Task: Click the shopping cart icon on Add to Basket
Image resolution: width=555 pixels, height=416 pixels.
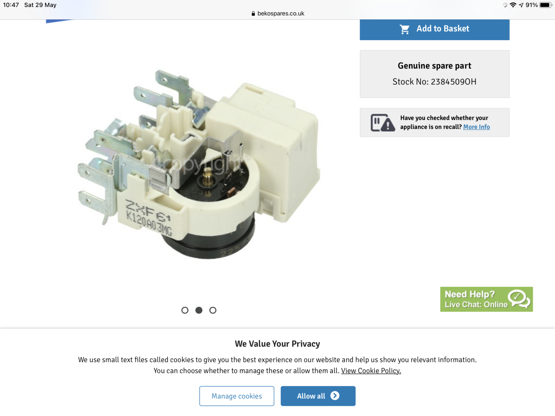Action: coord(404,29)
